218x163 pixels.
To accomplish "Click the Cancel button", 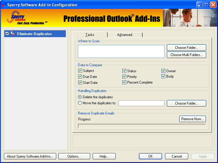I will pyautogui.click(x=177, y=156).
